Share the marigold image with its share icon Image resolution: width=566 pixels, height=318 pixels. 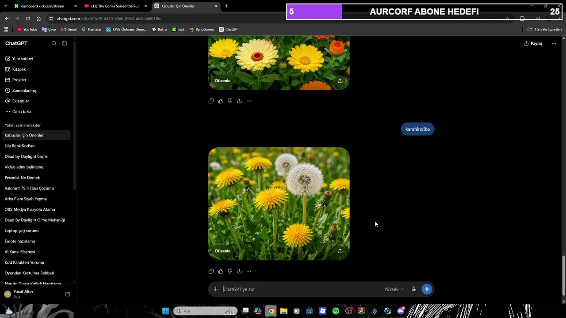pos(340,81)
